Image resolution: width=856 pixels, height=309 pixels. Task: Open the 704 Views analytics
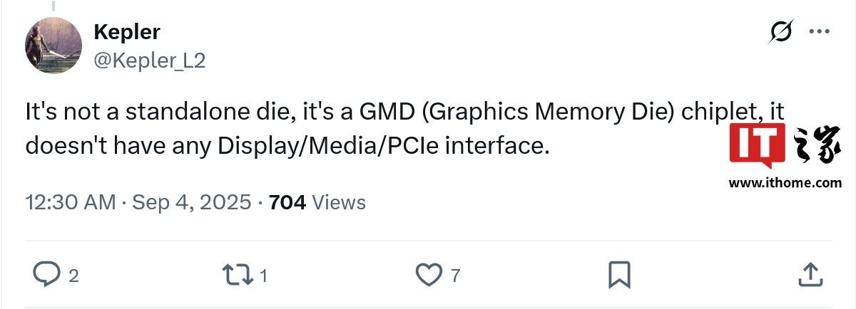[x=317, y=202]
